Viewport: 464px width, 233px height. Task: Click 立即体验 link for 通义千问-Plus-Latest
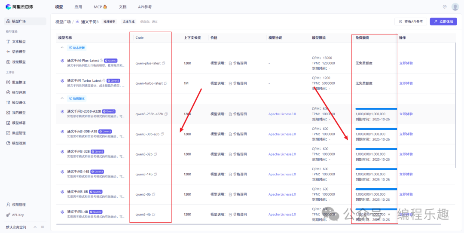[406, 63]
